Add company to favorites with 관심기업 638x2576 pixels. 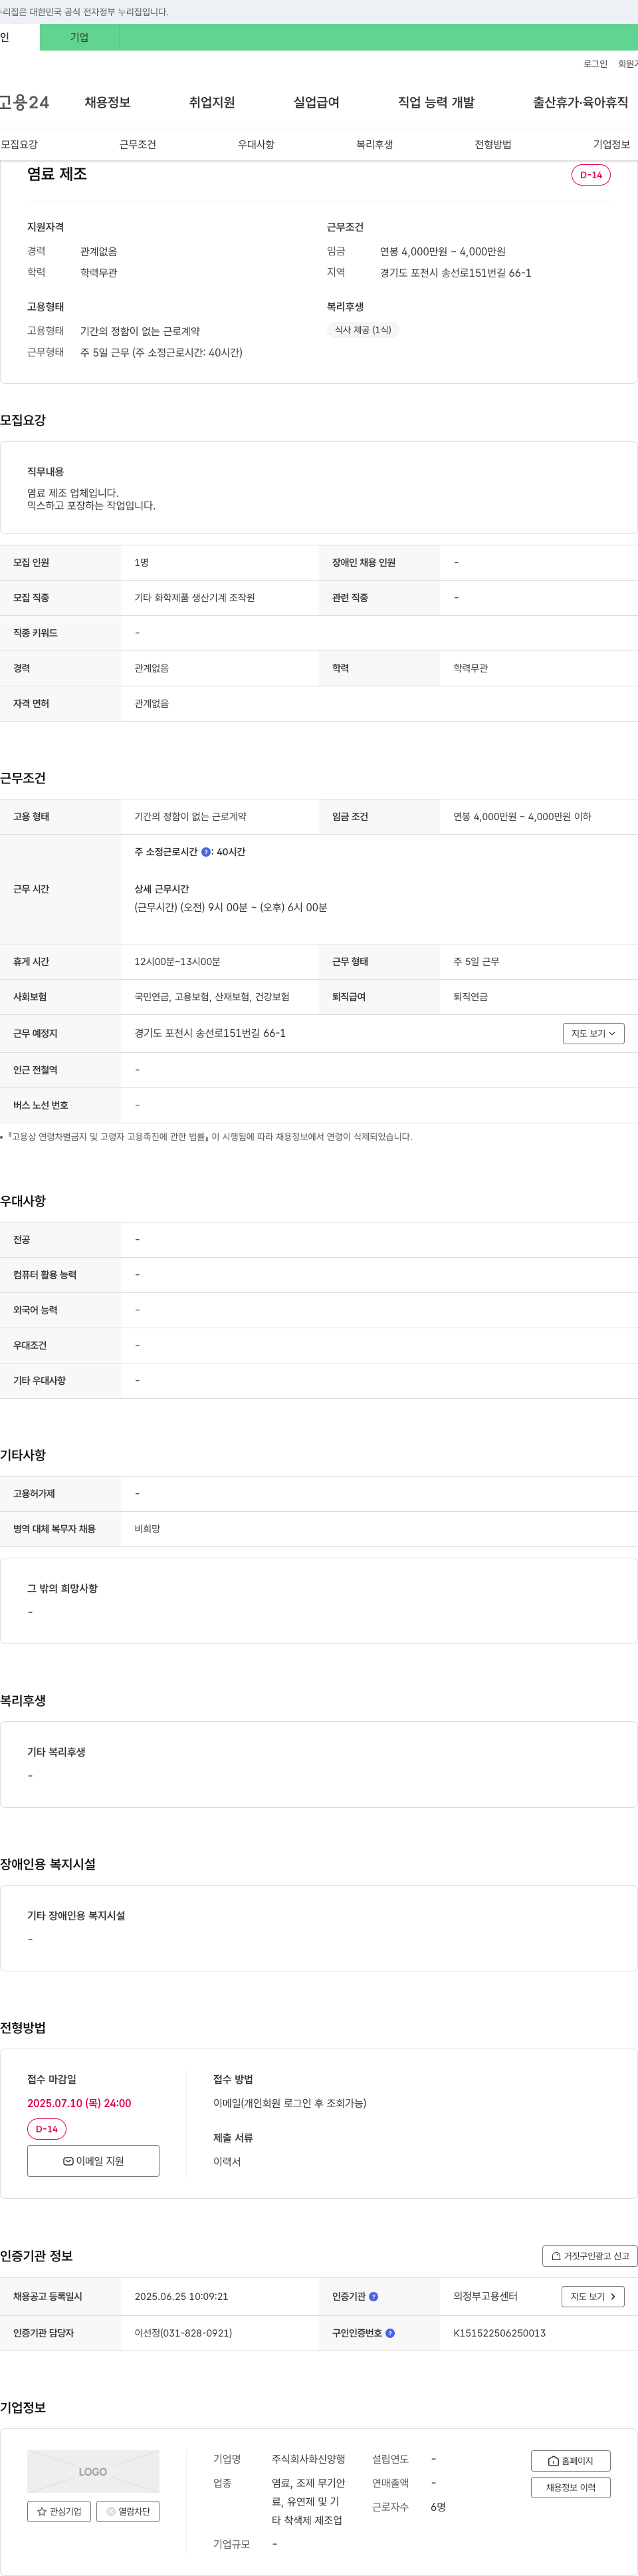click(x=59, y=2511)
